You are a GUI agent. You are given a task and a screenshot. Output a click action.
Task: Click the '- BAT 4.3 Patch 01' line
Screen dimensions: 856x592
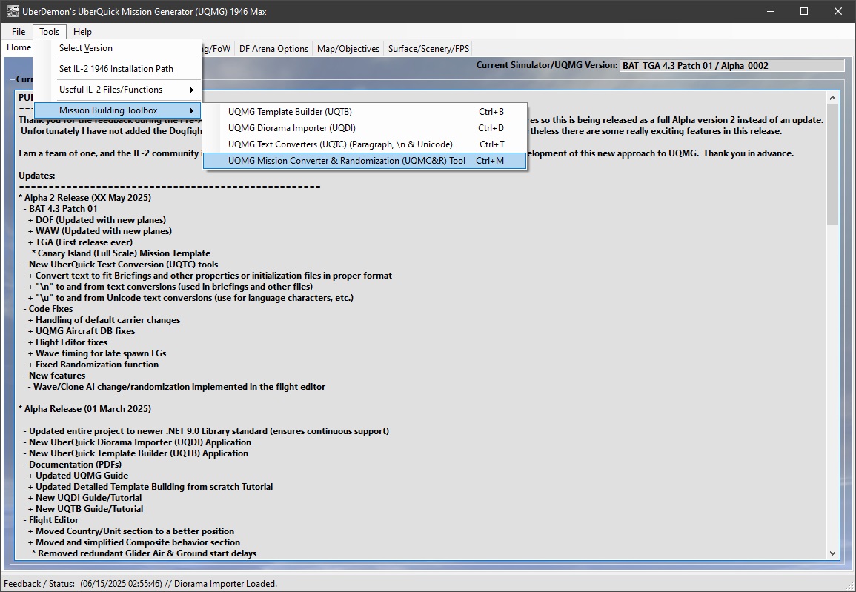pos(60,208)
